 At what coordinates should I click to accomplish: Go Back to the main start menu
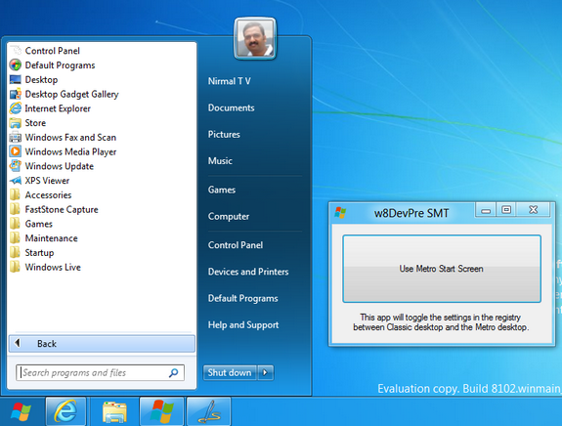pyautogui.click(x=102, y=344)
